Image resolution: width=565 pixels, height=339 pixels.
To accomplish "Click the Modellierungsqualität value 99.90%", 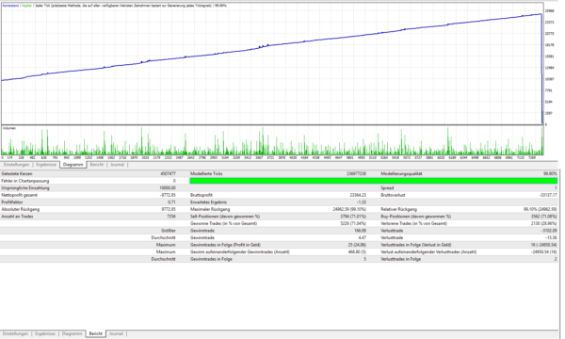I will (x=550, y=174).
